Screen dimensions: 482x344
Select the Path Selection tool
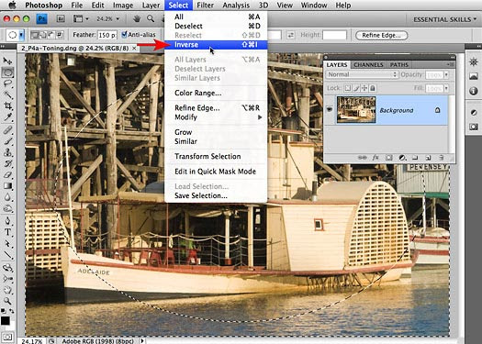click(x=7, y=244)
